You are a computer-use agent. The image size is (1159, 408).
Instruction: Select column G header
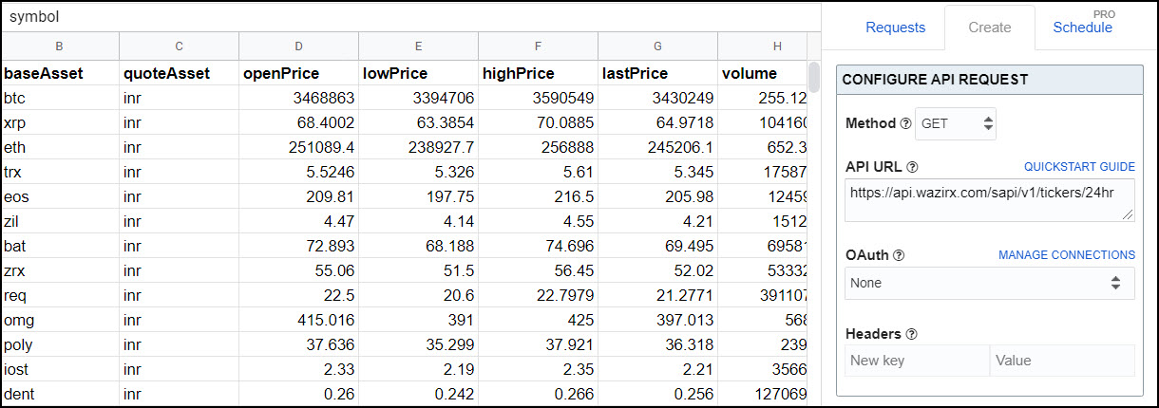[x=657, y=46]
